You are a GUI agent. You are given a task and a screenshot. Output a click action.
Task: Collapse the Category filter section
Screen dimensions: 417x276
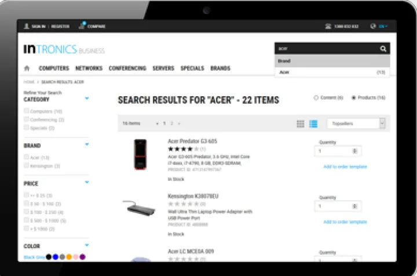pyautogui.click(x=87, y=99)
